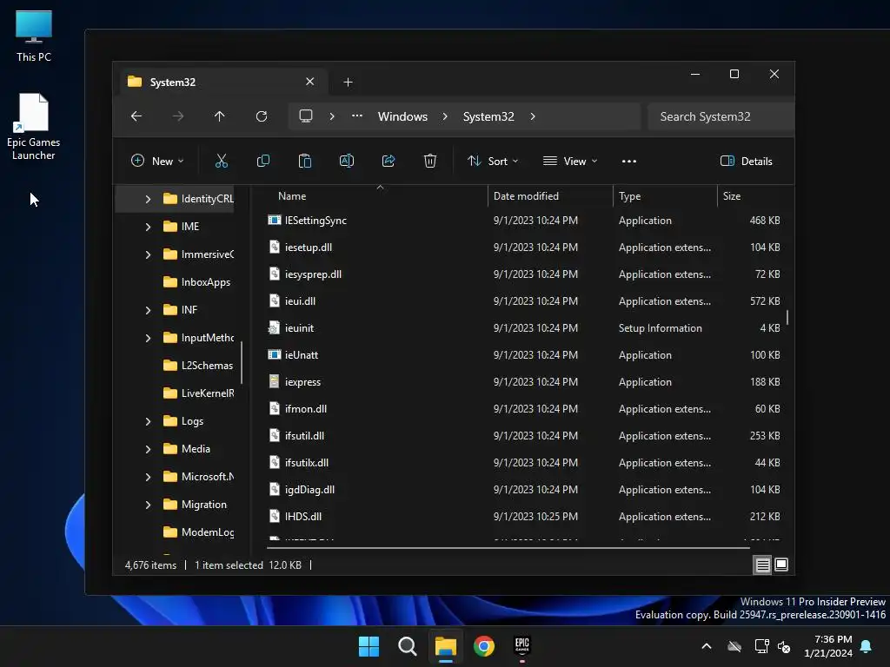Launch Google Chrome from taskbar
The width and height of the screenshot is (890, 667).
point(484,646)
